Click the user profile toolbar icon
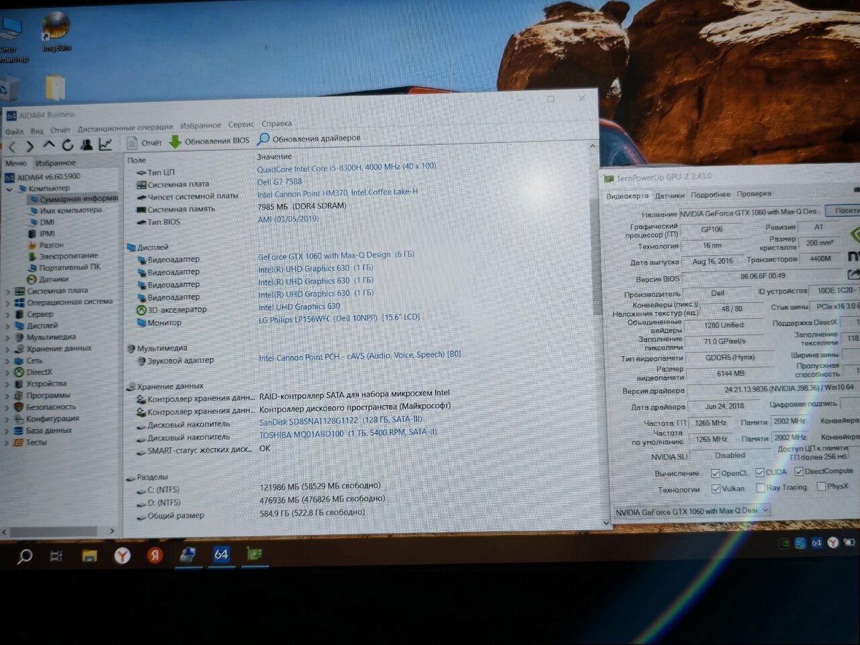 (x=87, y=145)
